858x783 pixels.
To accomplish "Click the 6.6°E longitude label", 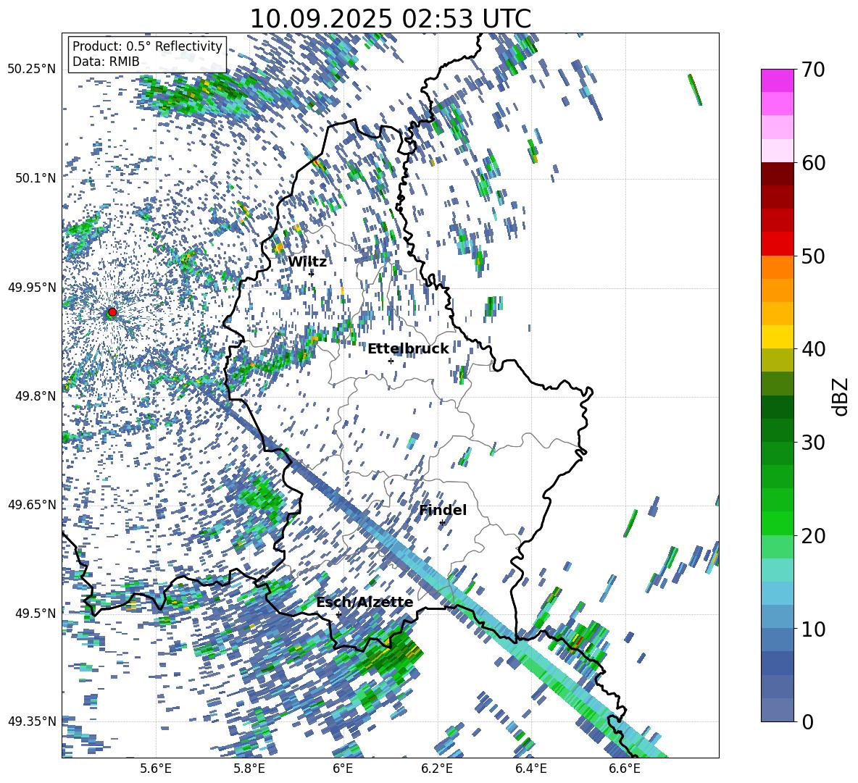I will click(625, 769).
